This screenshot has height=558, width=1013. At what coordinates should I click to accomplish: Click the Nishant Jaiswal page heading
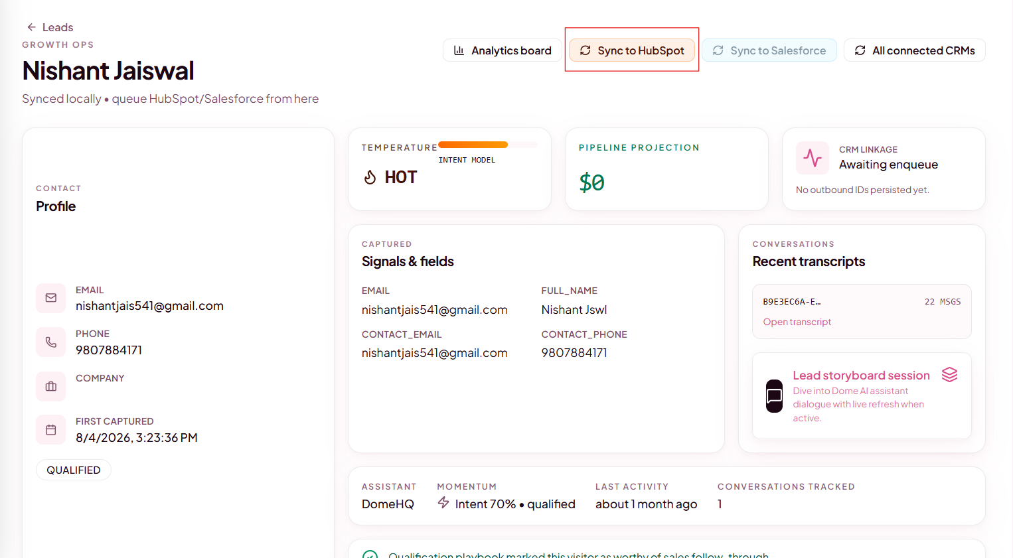click(x=108, y=71)
